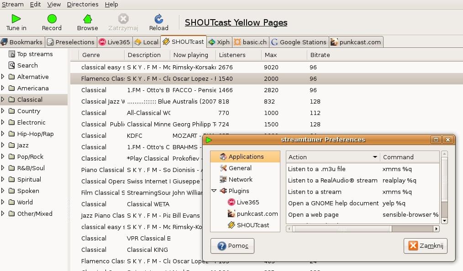Switch to the Bookmarks tab
463x271 pixels.
22,42
